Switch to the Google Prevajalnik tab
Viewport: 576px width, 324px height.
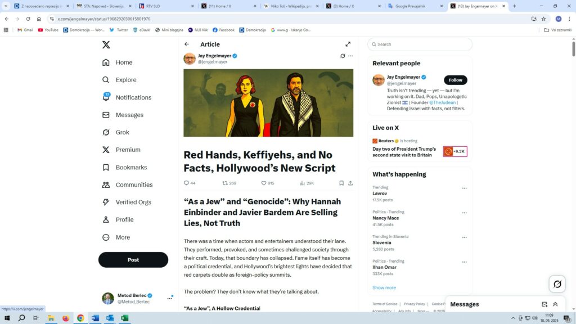pyautogui.click(x=415, y=6)
